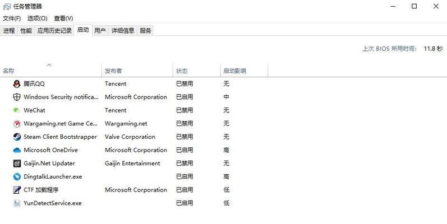Click Tencent publisher in 腾讯QQ row

click(x=116, y=83)
